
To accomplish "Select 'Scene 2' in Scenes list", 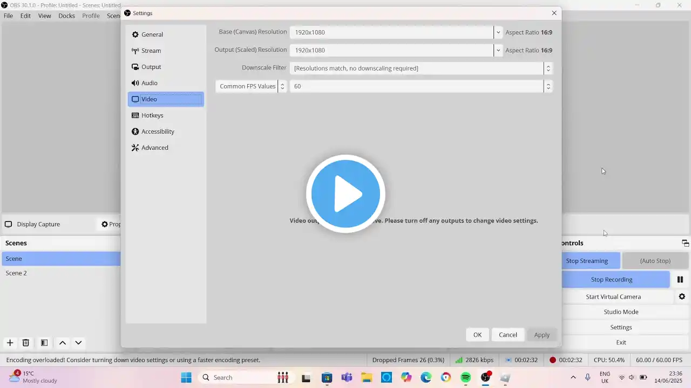I will click(61, 273).
